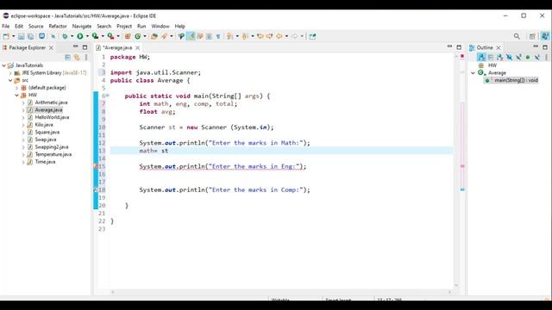Minimize the Outline view
552x310 pixels.
pos(536,46)
